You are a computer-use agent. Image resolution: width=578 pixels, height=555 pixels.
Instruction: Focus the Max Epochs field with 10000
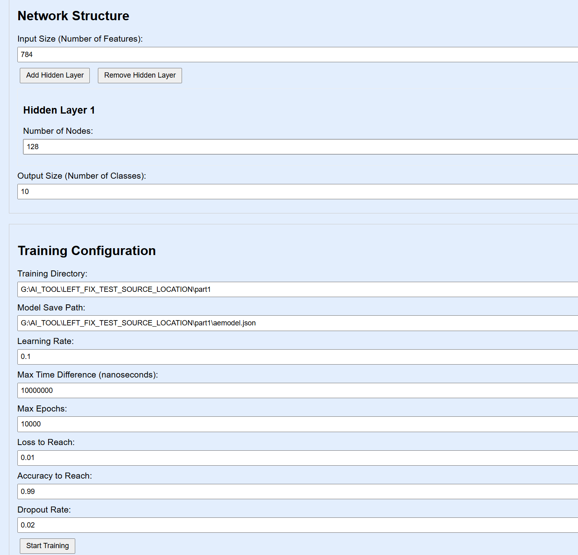click(x=298, y=424)
